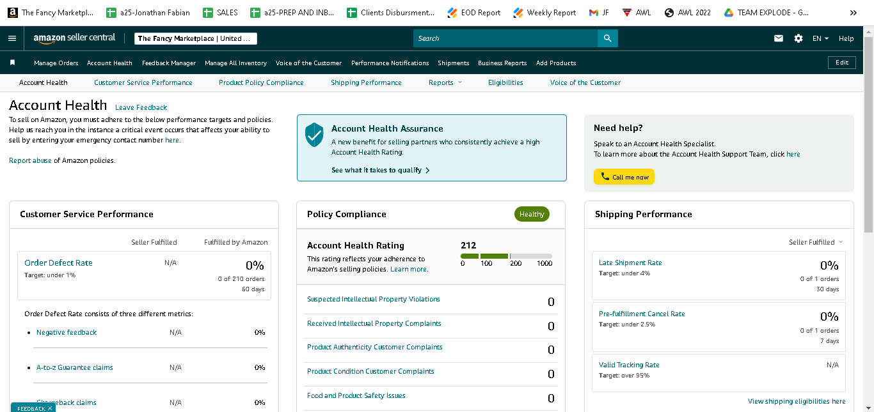The image size is (874, 412).
Task: Open the Valid Tracking Rate link
Action: coord(629,365)
